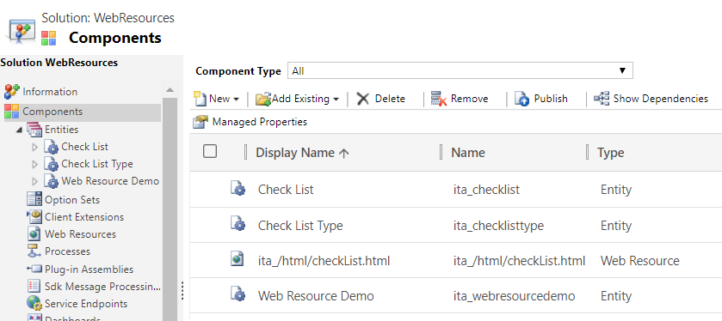Click the Web Resource type cell
Screen dimensions: 722x321
[640, 261]
